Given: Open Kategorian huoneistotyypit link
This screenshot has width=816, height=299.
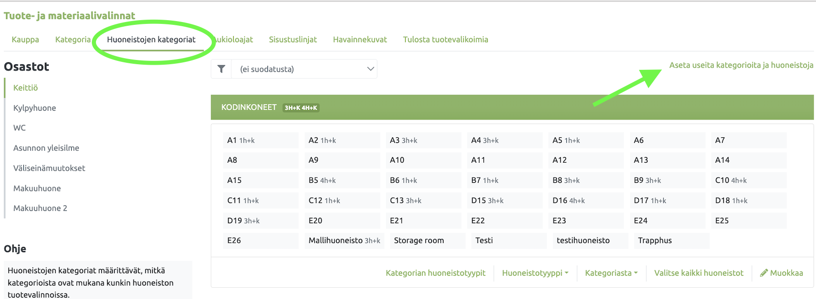Looking at the screenshot, I should (435, 273).
